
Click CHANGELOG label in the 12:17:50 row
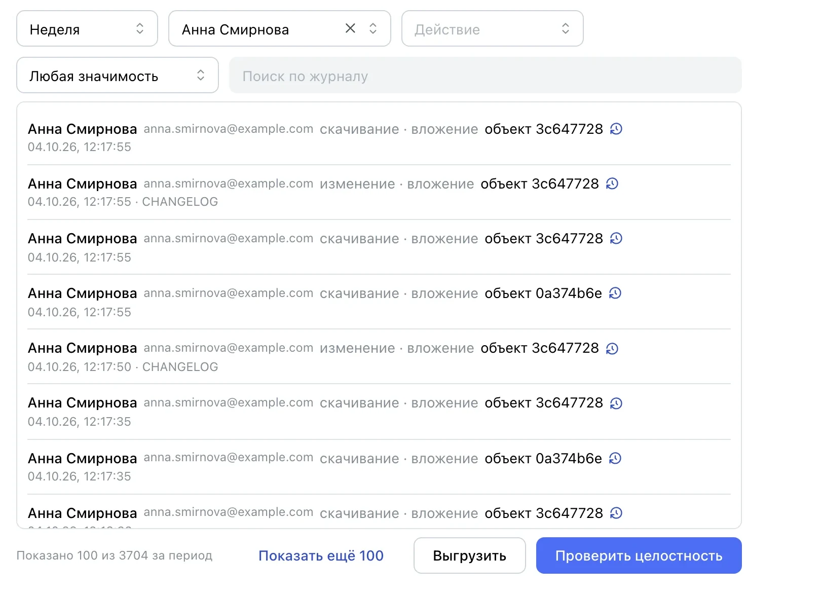(x=180, y=367)
